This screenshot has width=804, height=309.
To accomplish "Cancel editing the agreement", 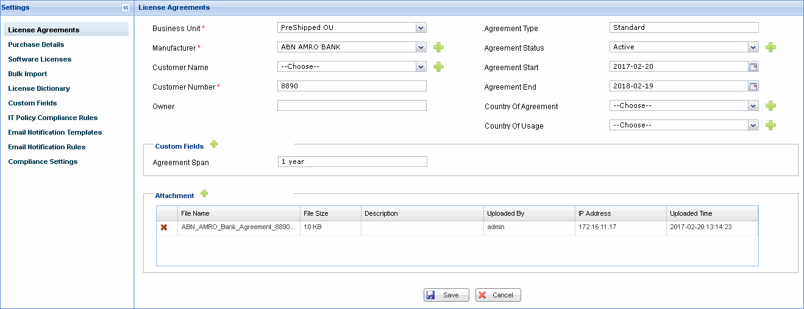I will click(498, 295).
